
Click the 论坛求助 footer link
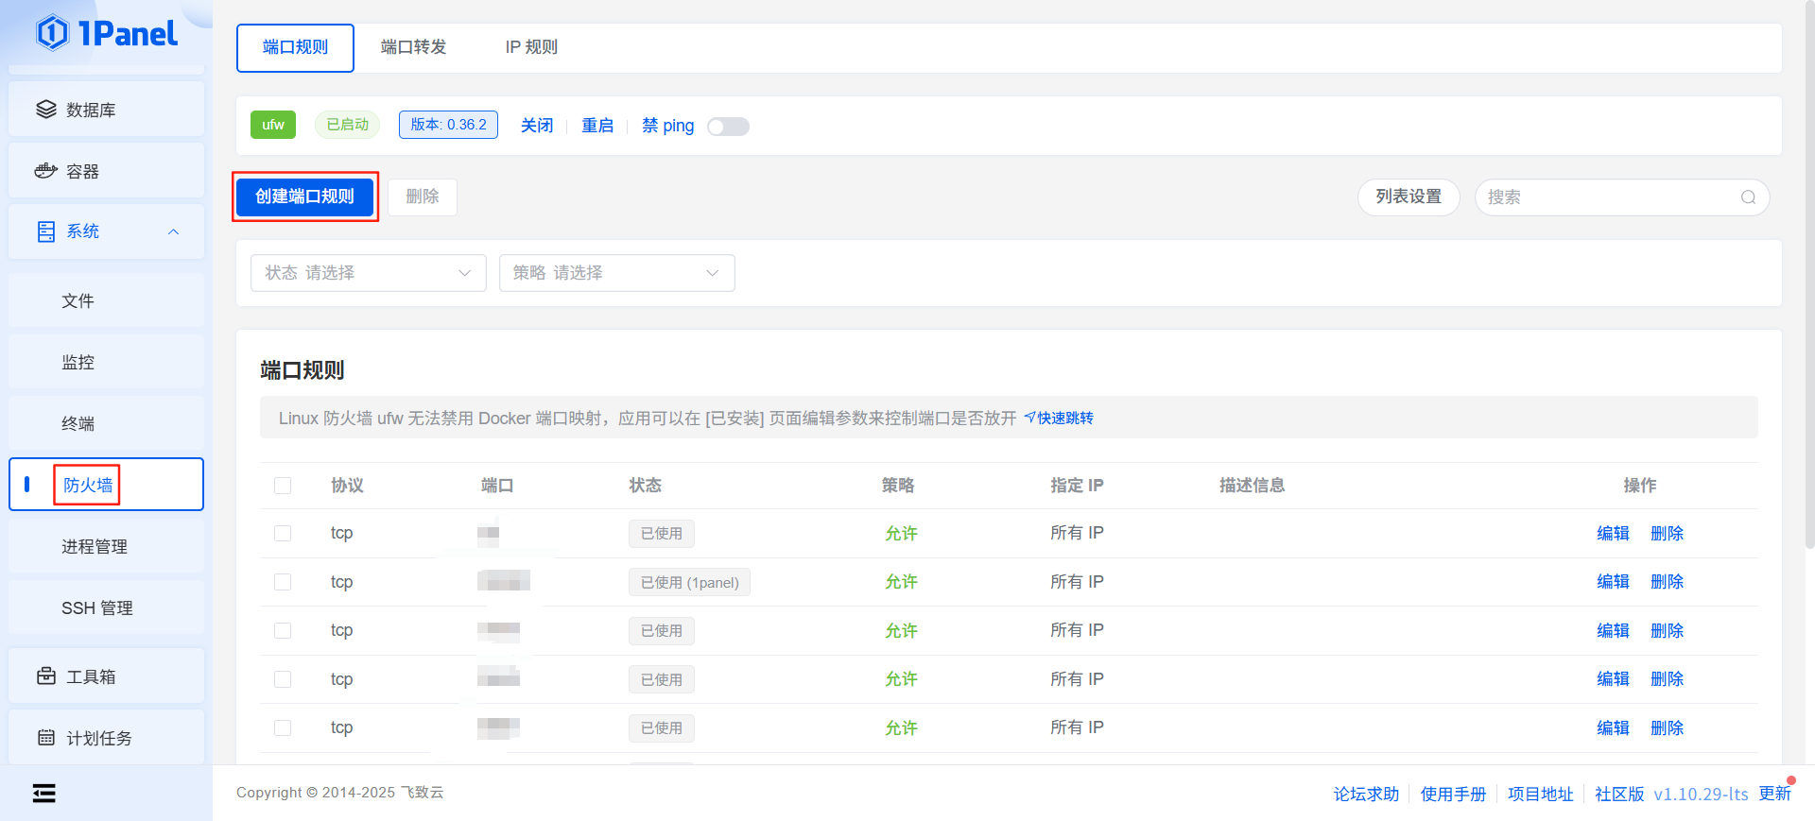click(1366, 794)
